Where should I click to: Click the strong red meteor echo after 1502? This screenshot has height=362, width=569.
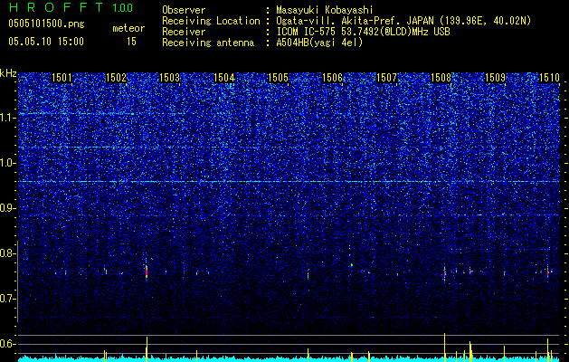tap(147, 271)
